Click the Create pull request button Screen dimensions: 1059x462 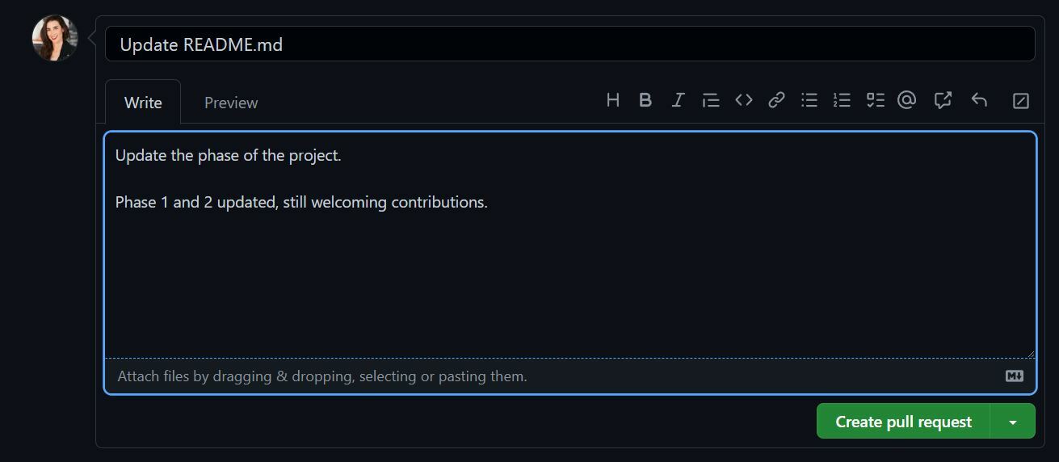[903, 422]
